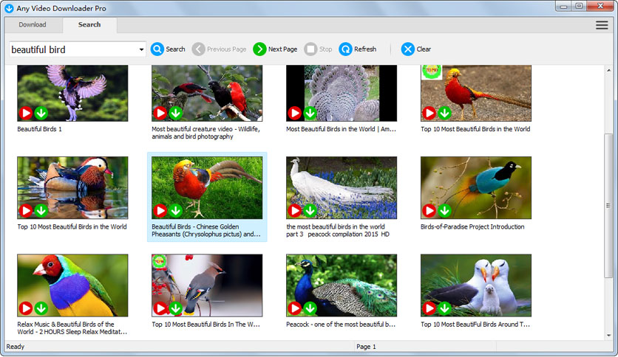Viewport: 618px width, 357px height.
Task: Download 'Chinese Golden Pheasants' video
Action: coord(176,211)
